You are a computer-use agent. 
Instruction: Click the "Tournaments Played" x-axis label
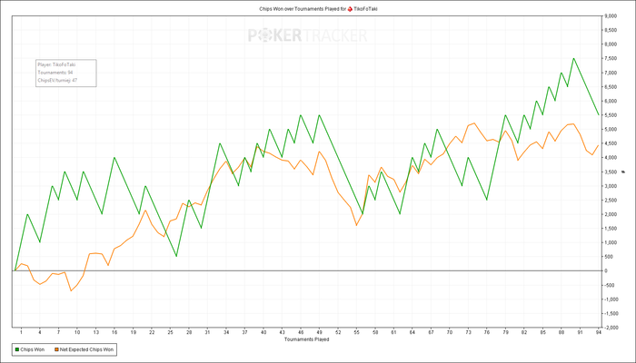307,339
